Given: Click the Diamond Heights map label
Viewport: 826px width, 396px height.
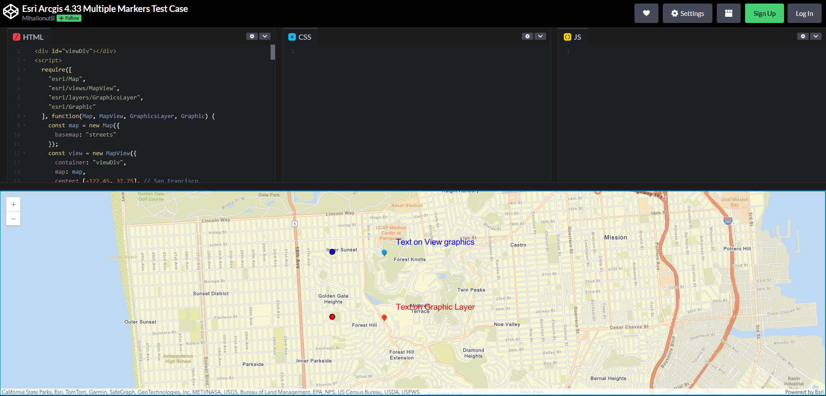Looking at the screenshot, I should 473,353.
